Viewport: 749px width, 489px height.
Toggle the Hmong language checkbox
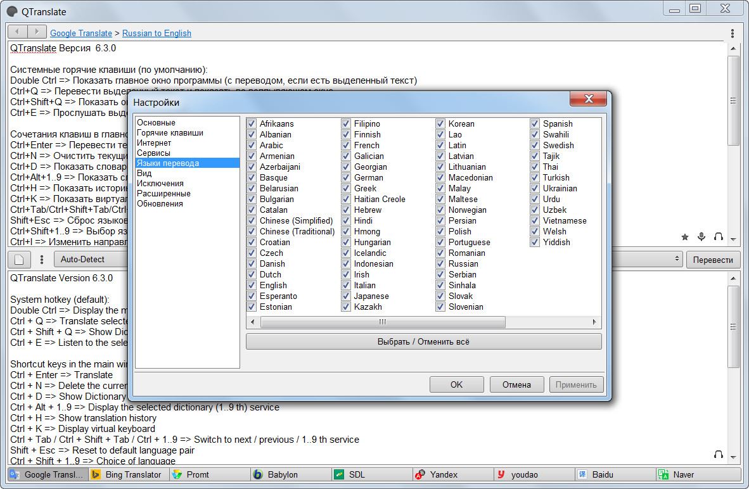pos(346,232)
